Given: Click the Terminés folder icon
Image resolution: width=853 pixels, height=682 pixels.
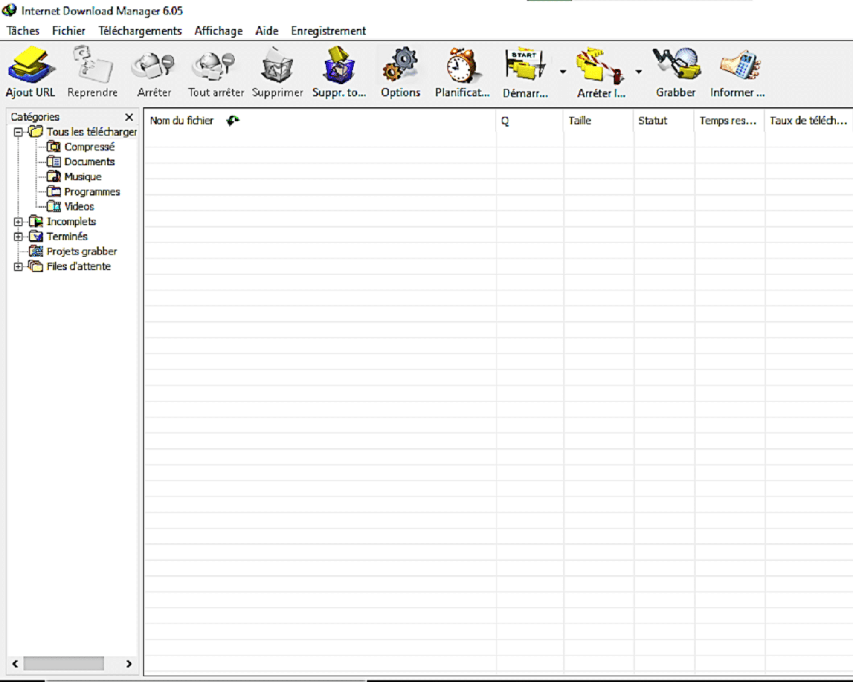Looking at the screenshot, I should pyautogui.click(x=36, y=236).
